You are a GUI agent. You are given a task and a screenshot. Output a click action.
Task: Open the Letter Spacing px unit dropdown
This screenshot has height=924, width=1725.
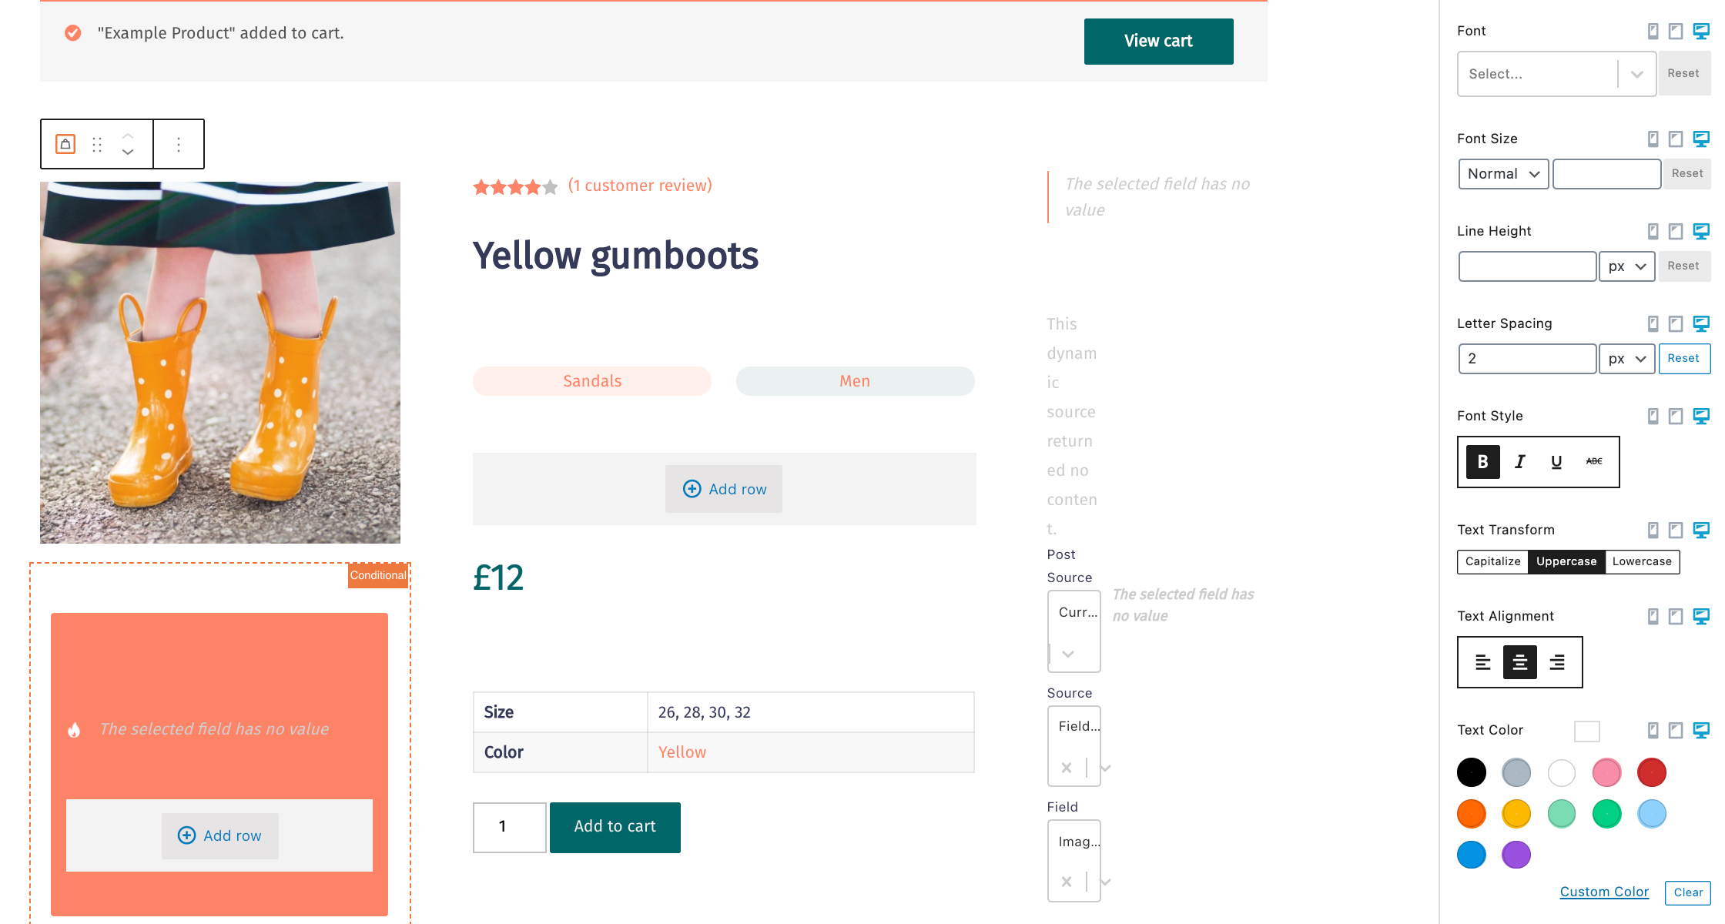point(1626,359)
